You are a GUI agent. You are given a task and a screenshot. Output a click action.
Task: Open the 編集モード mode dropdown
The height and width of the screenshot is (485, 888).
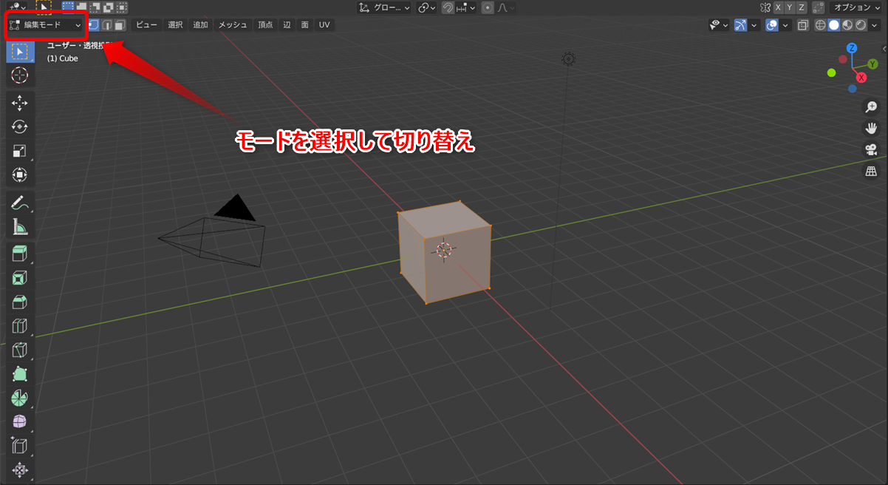(x=45, y=25)
